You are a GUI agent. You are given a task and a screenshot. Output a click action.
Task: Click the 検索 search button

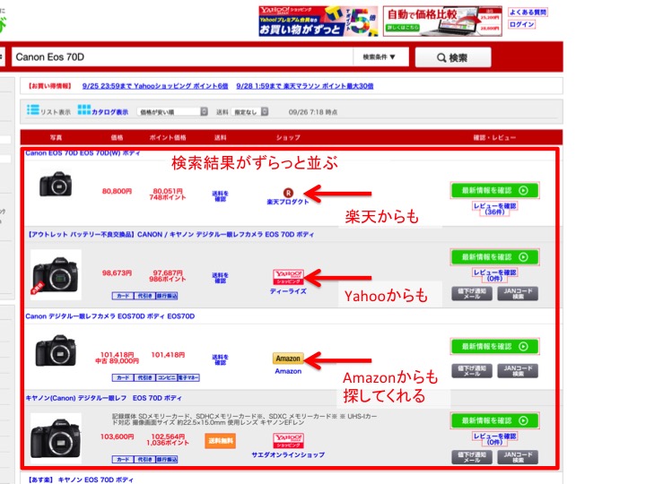coord(453,57)
